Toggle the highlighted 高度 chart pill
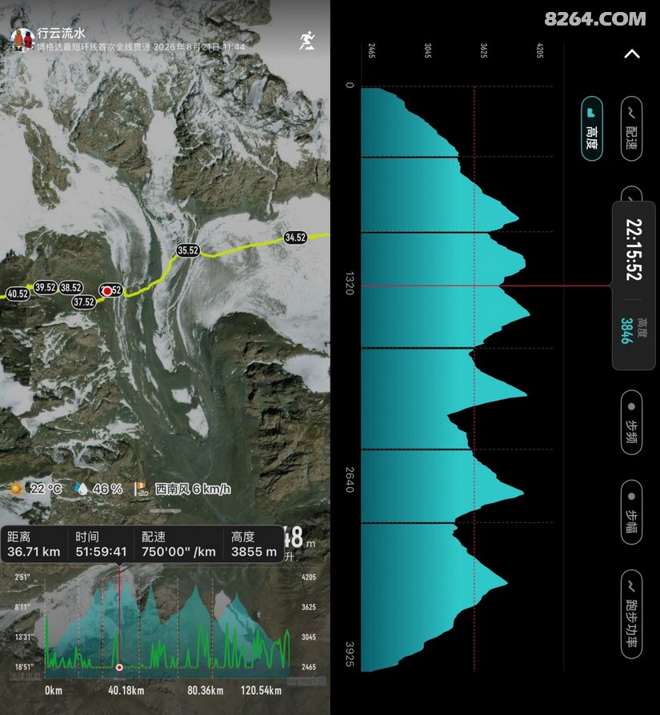 click(592, 129)
